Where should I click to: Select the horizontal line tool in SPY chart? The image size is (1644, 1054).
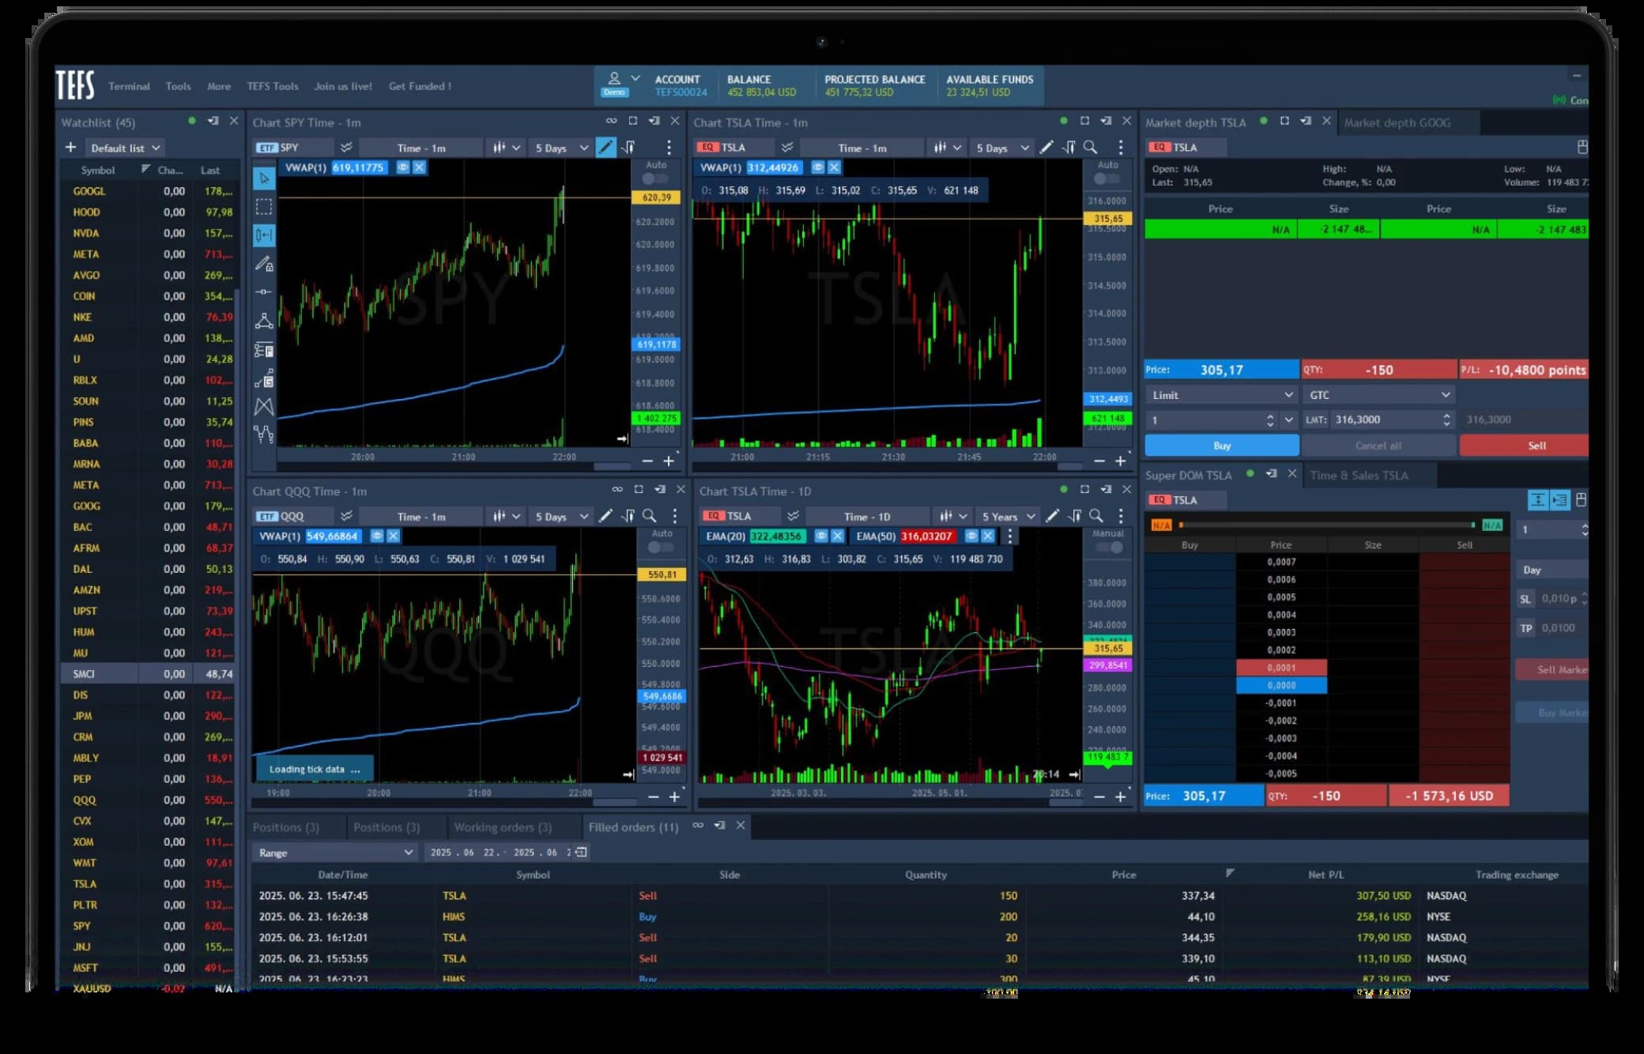pyautogui.click(x=264, y=292)
